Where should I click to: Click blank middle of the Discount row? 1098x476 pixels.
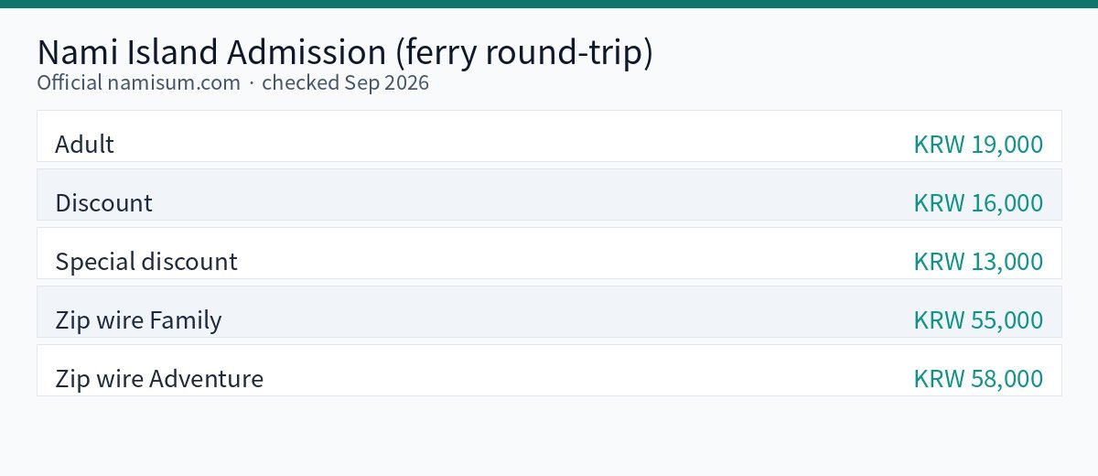(549, 195)
